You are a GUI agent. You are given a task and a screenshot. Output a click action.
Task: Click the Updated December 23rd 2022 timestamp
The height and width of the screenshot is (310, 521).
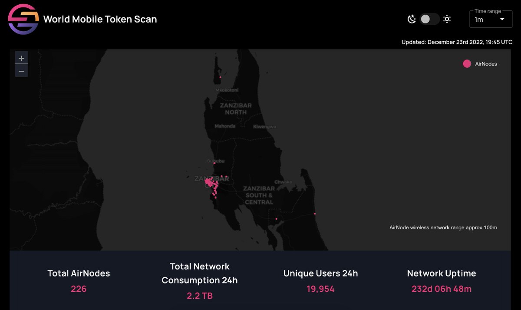pyautogui.click(x=457, y=42)
